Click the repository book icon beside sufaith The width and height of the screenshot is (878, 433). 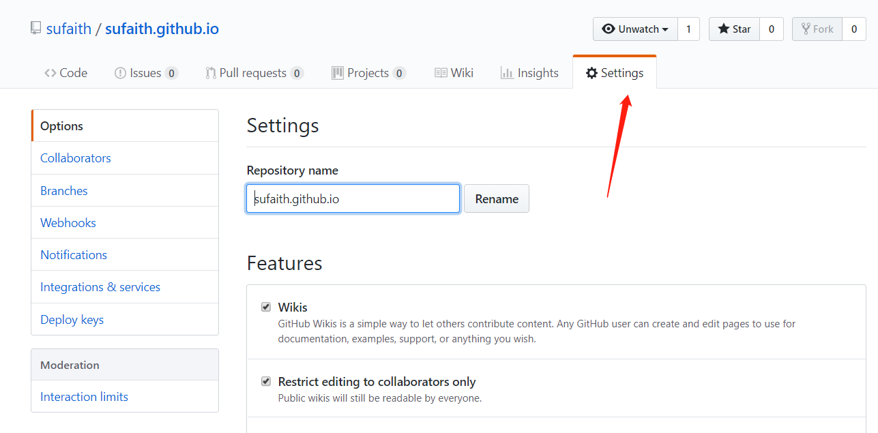pos(35,29)
